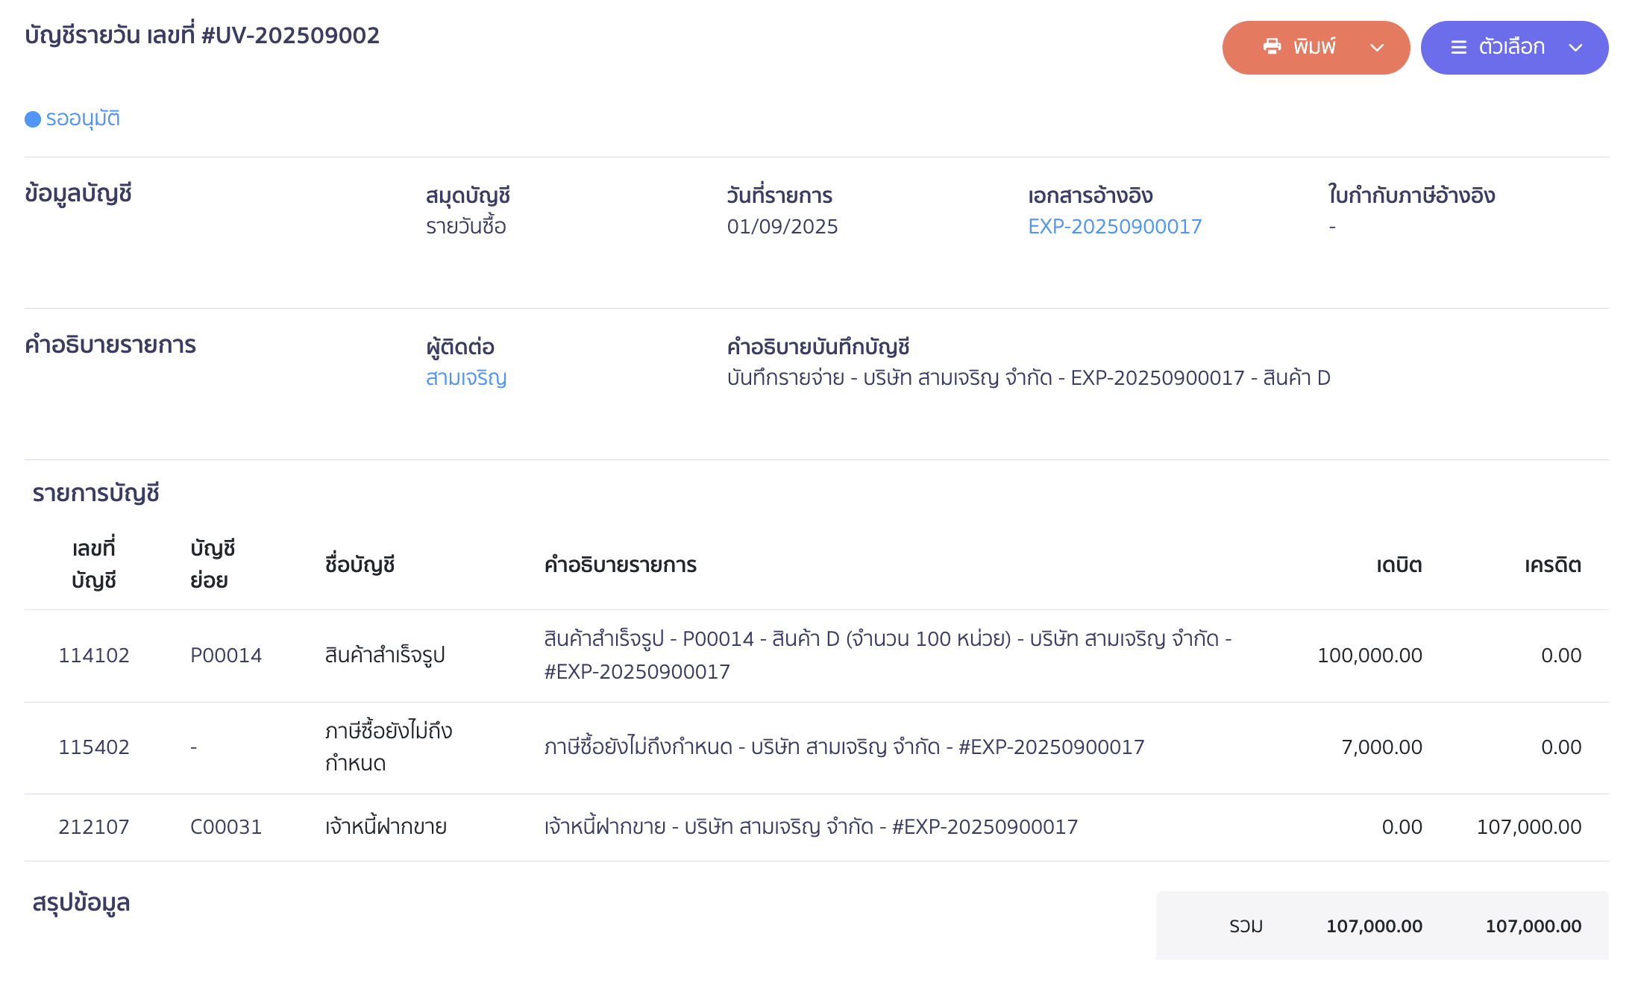Image resolution: width=1635 pixels, height=983 pixels.
Task: Click the transaction date 01/09/2025
Action: pos(782,227)
